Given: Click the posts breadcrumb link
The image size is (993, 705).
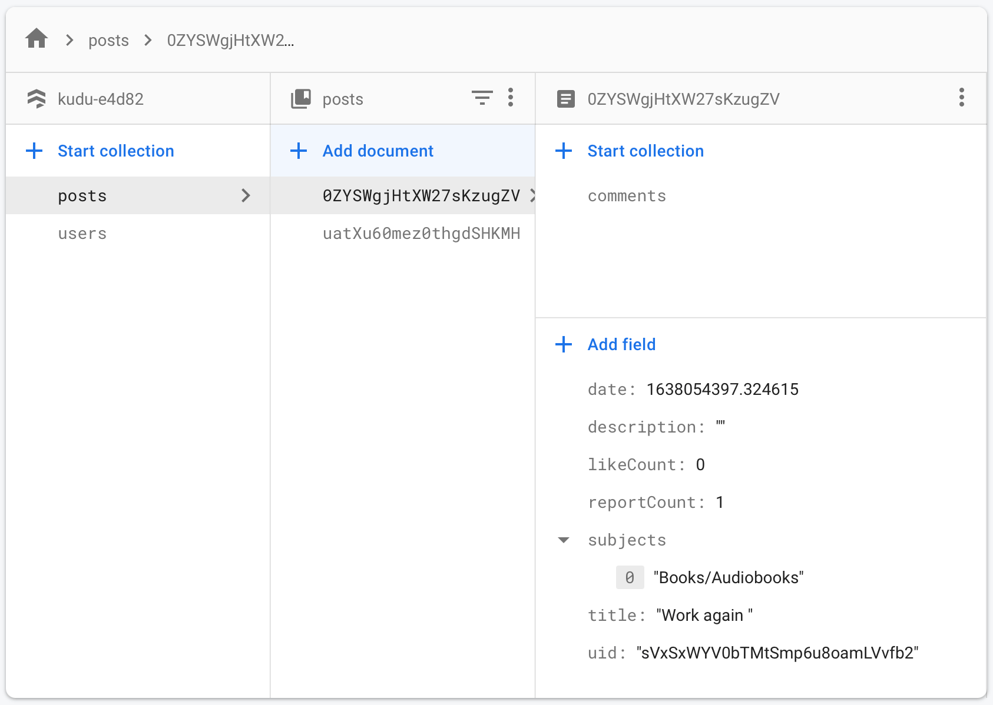Looking at the screenshot, I should pyautogui.click(x=108, y=40).
